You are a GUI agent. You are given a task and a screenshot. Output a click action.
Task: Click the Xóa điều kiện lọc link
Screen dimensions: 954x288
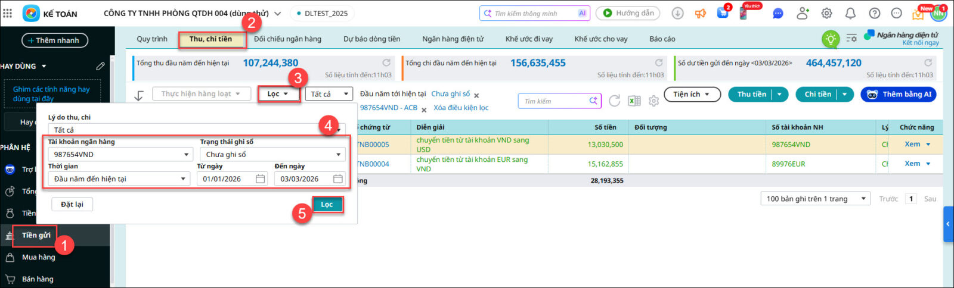(461, 108)
